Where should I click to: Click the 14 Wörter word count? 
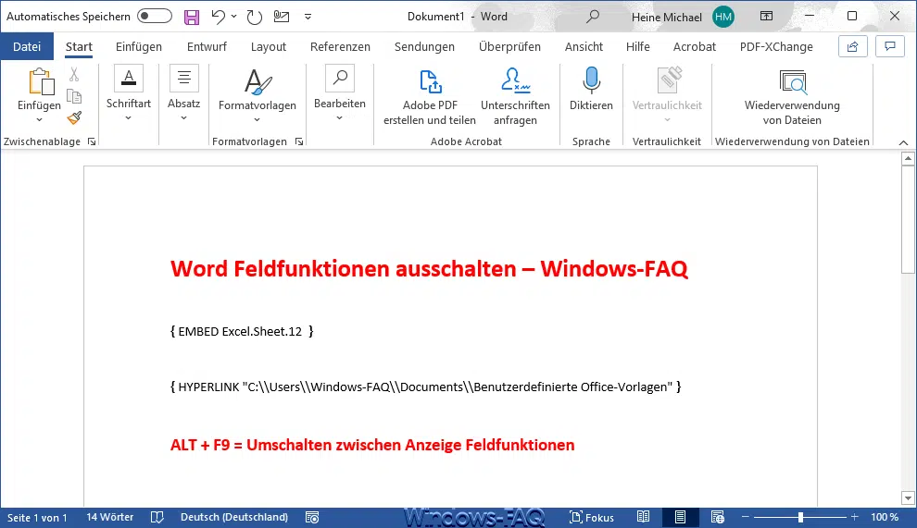pyautogui.click(x=109, y=518)
